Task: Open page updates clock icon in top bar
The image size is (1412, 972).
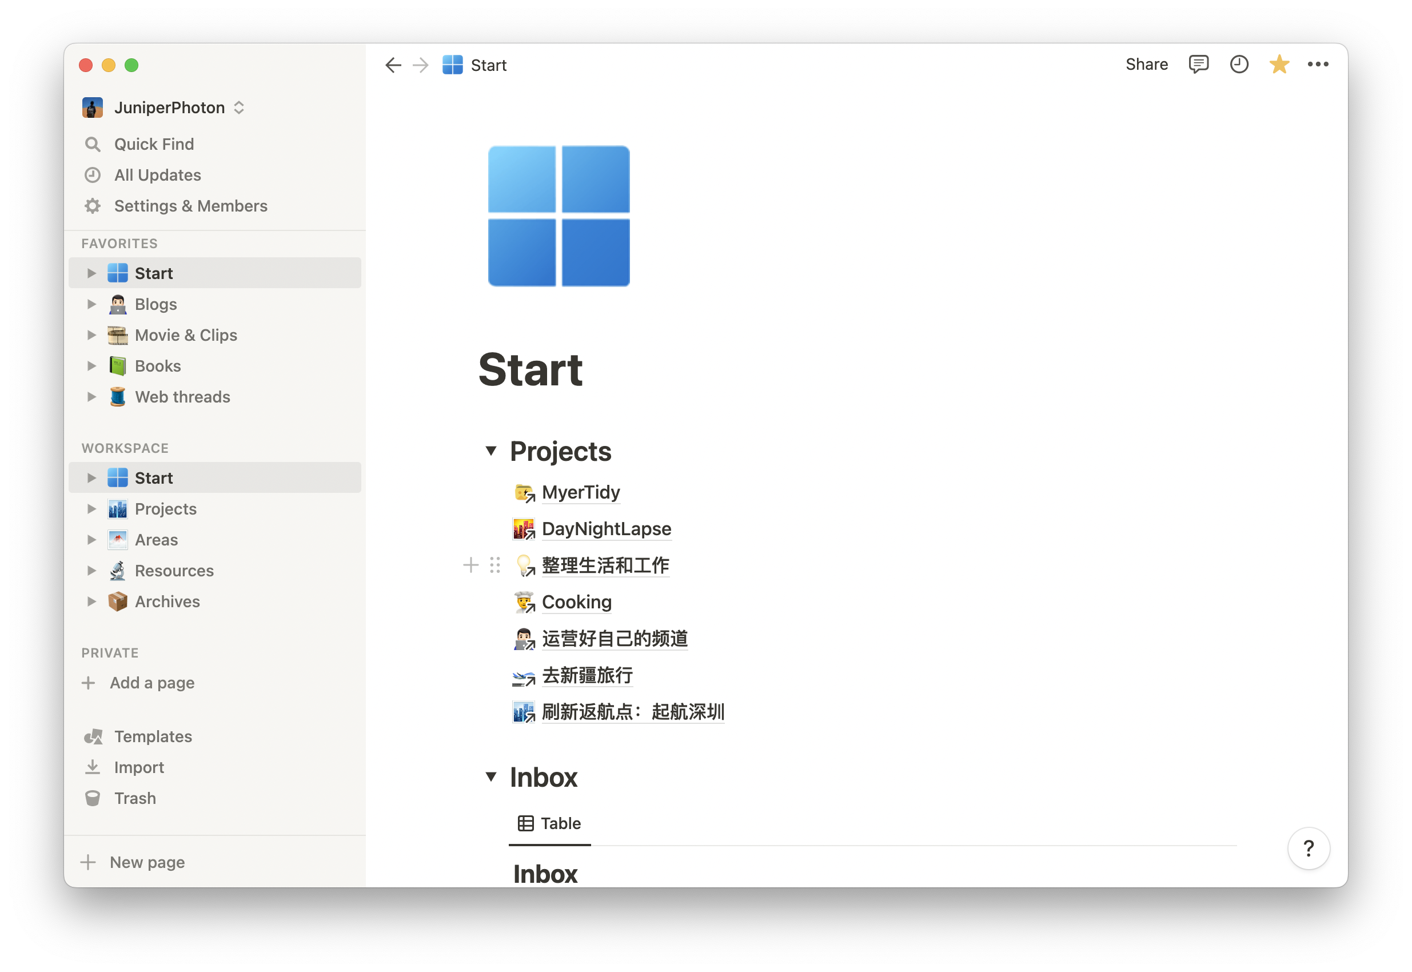Action: click(x=1238, y=65)
